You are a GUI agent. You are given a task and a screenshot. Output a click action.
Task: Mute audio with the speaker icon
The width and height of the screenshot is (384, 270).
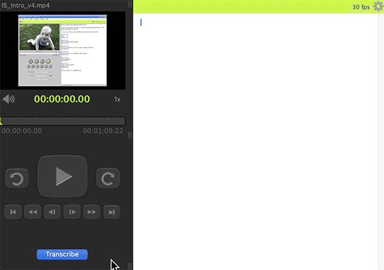pos(8,99)
